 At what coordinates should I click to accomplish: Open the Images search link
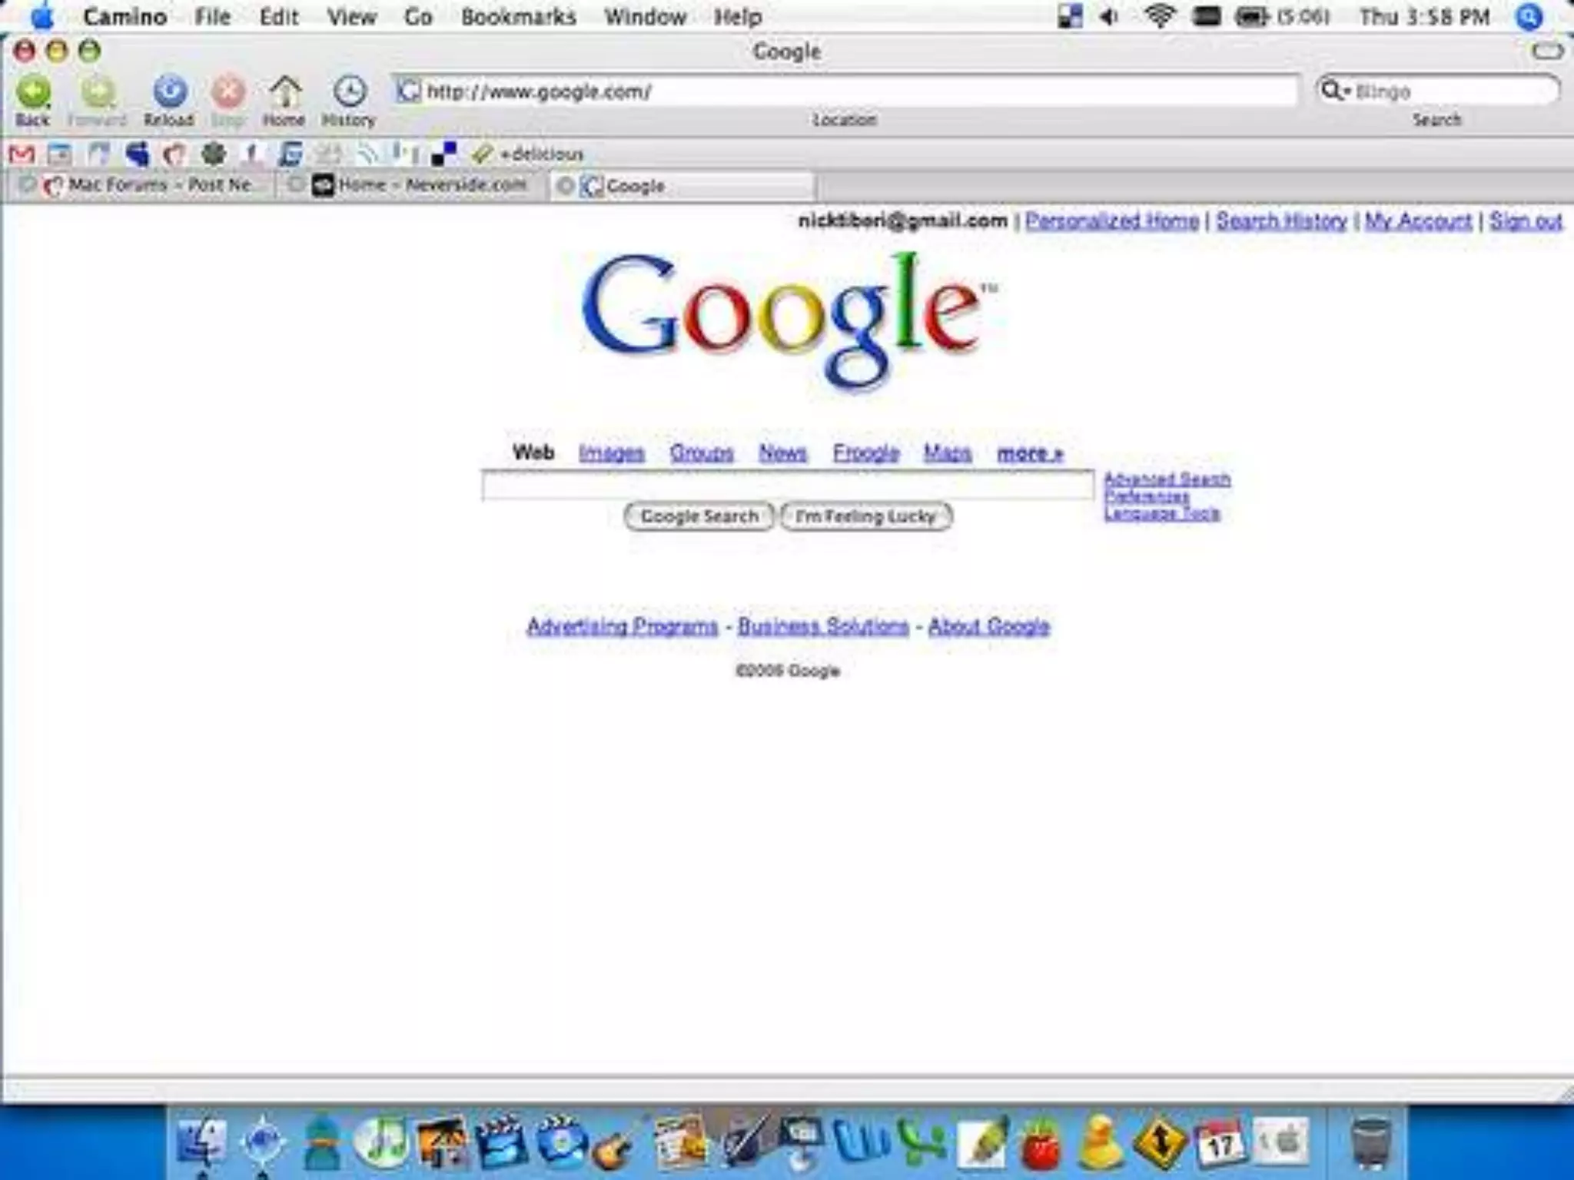pos(611,453)
